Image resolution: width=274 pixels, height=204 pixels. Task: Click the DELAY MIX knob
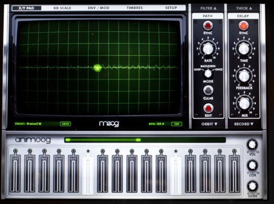tap(244, 103)
